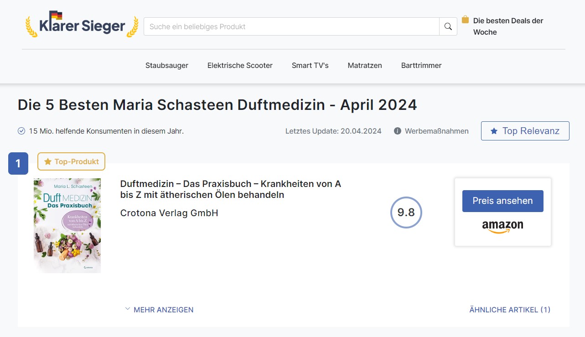Open ÄHNLICHE ARTIKEL (1) link

(x=510, y=310)
